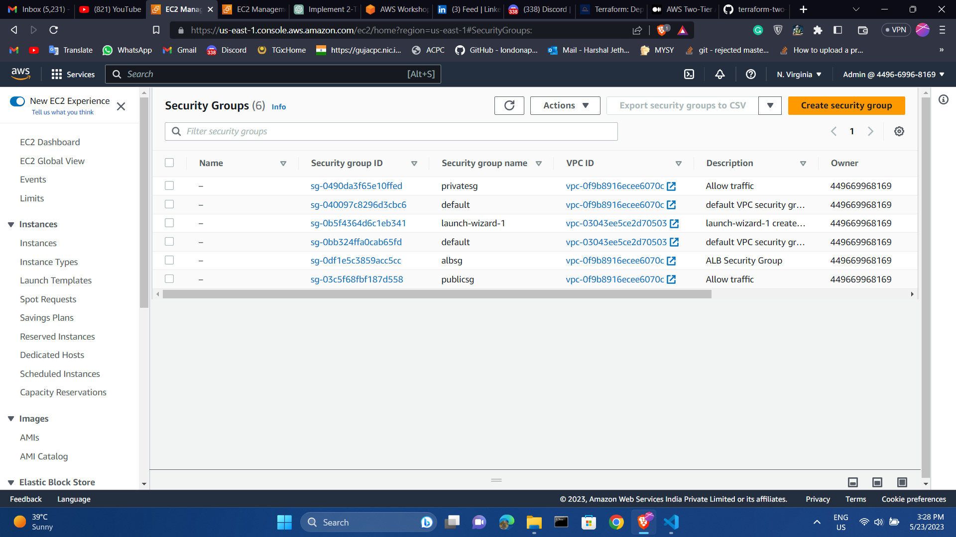
Task: Open security group sg-0df1e5c3859acc5cc link
Action: [356, 261]
